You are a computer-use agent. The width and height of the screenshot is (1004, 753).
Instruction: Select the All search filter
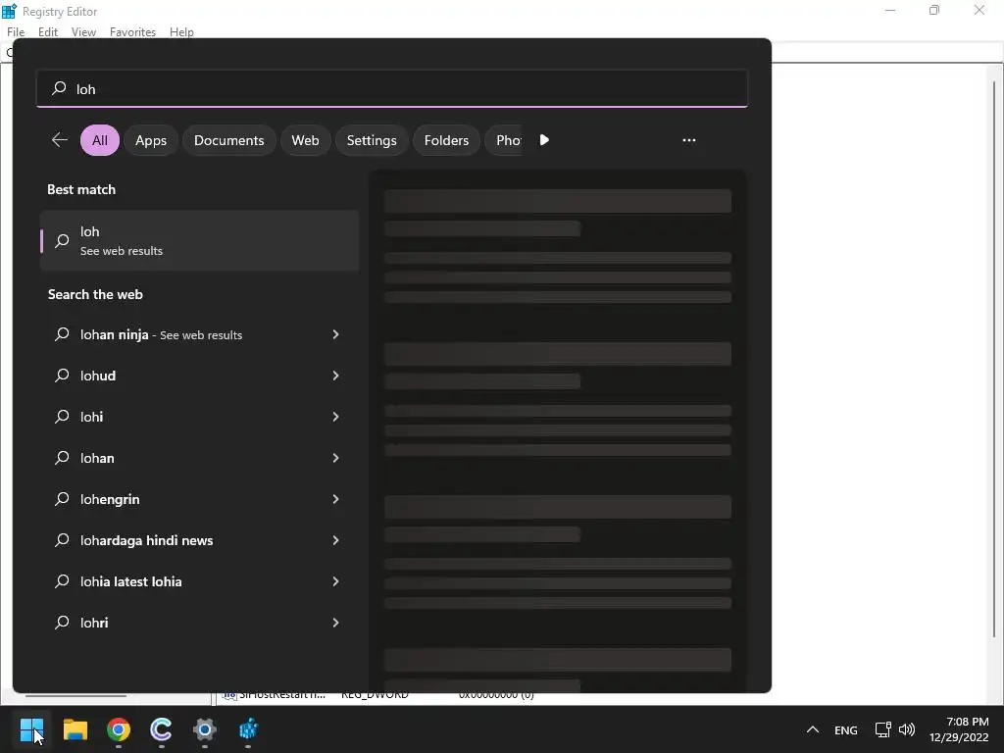pyautogui.click(x=100, y=140)
